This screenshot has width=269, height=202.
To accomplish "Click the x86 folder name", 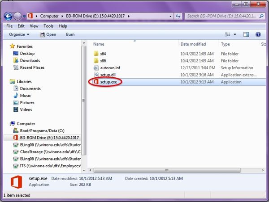I will [x=103, y=61].
